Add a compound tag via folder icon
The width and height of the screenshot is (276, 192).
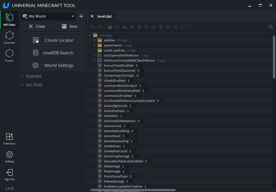pyautogui.click(x=110, y=27)
